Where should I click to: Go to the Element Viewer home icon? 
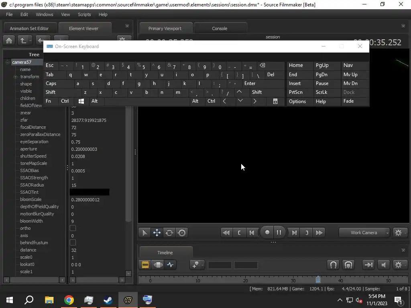(9, 41)
